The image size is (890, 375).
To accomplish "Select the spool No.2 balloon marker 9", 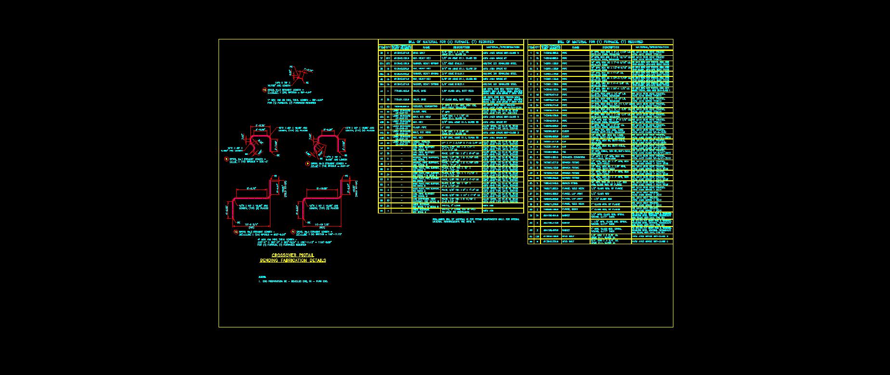I will (x=308, y=163).
